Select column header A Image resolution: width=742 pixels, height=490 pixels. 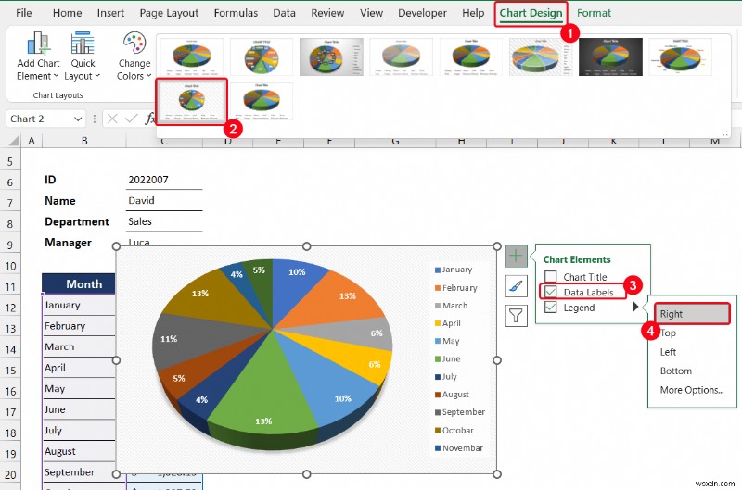32,141
